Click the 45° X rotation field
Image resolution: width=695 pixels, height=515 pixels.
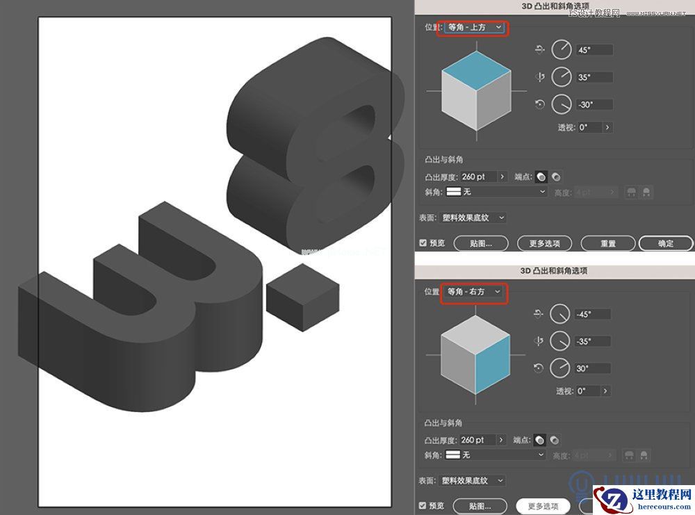(594, 50)
